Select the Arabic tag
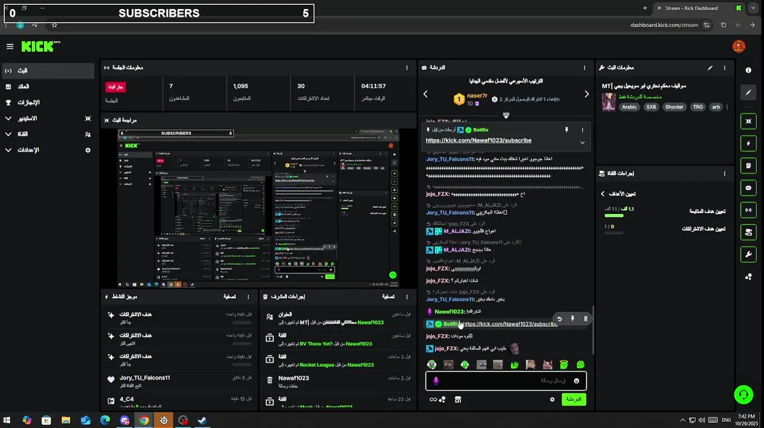The image size is (764, 428). [x=629, y=107]
